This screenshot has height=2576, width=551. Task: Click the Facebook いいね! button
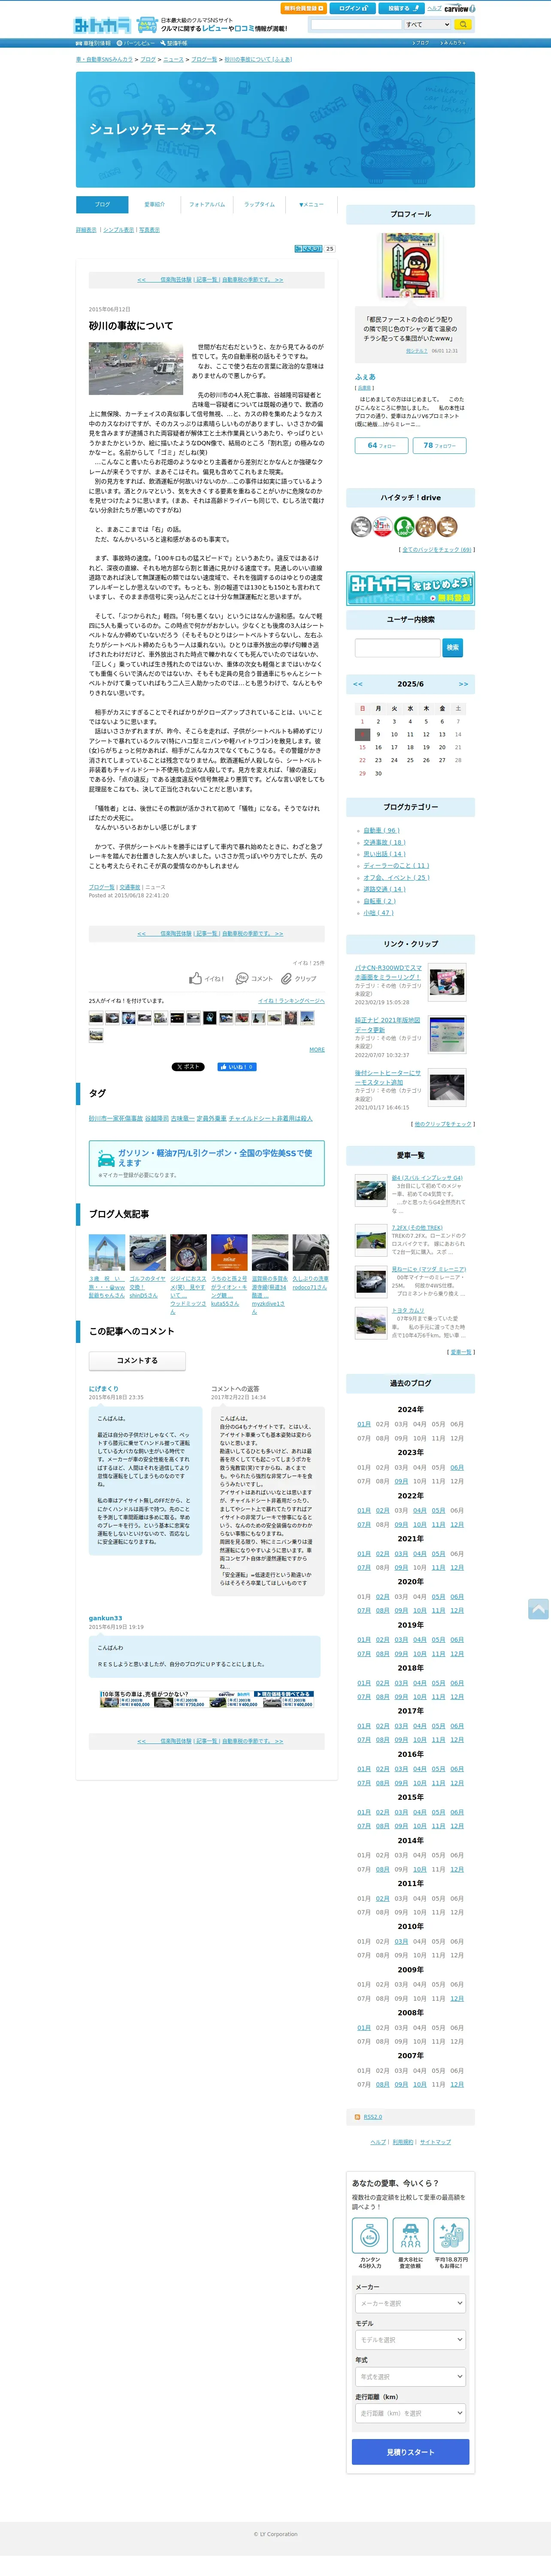pyautogui.click(x=237, y=1067)
